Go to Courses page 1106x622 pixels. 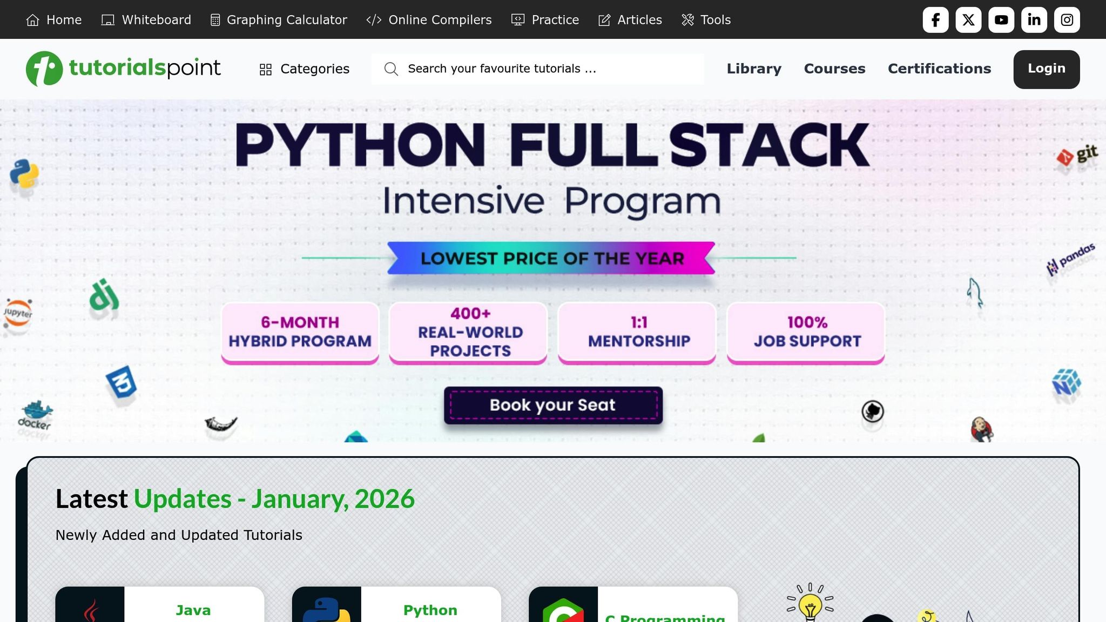(x=834, y=69)
